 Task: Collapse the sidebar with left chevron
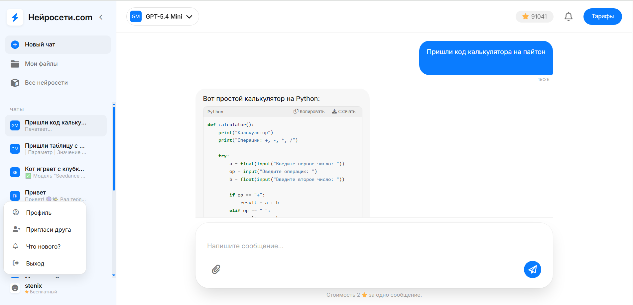pyautogui.click(x=101, y=17)
